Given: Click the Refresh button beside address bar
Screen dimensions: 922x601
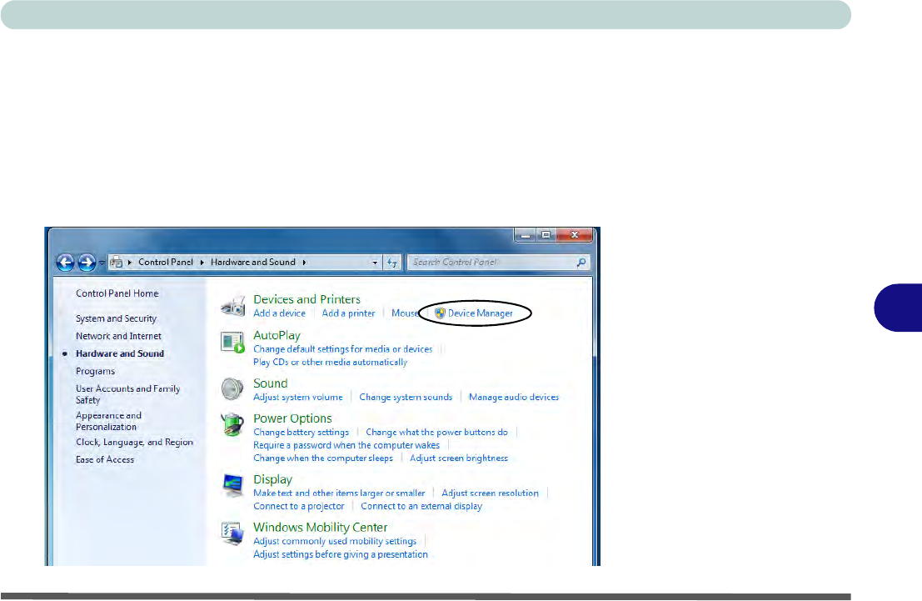Looking at the screenshot, I should 392,263.
